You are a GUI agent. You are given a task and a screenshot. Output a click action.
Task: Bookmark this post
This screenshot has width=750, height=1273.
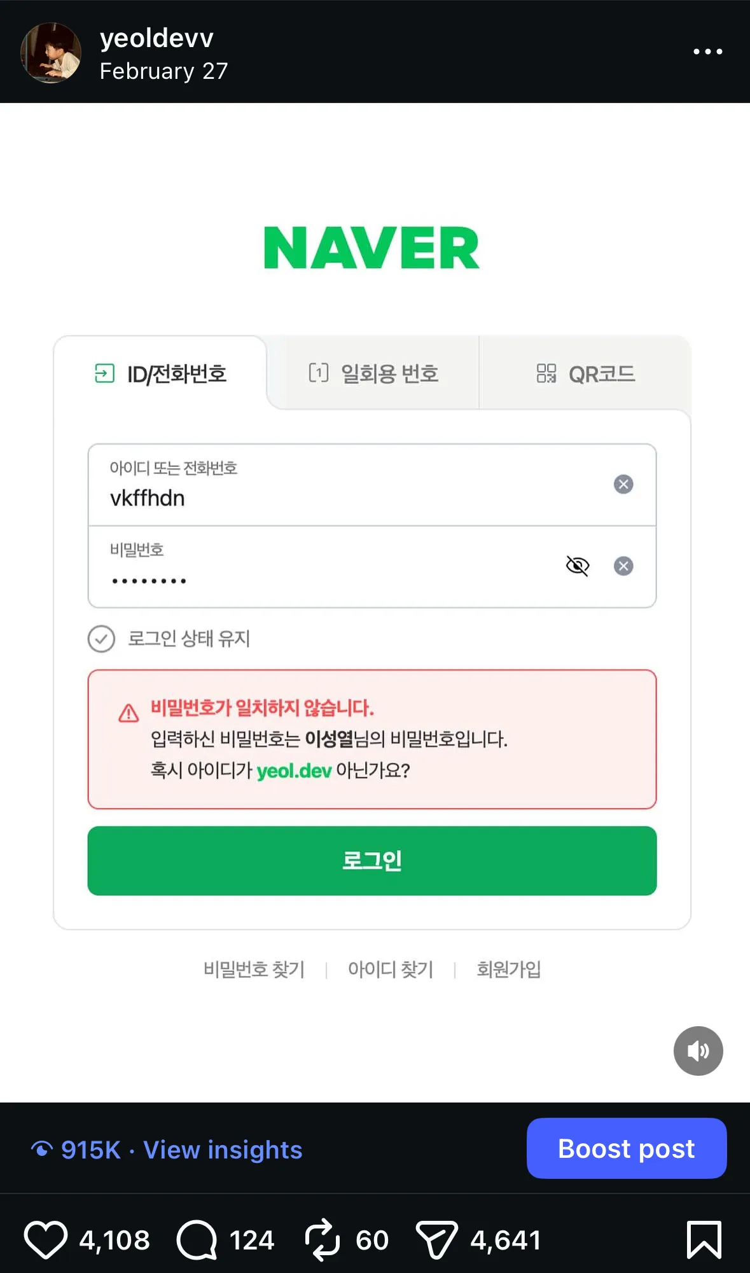pos(704,1240)
